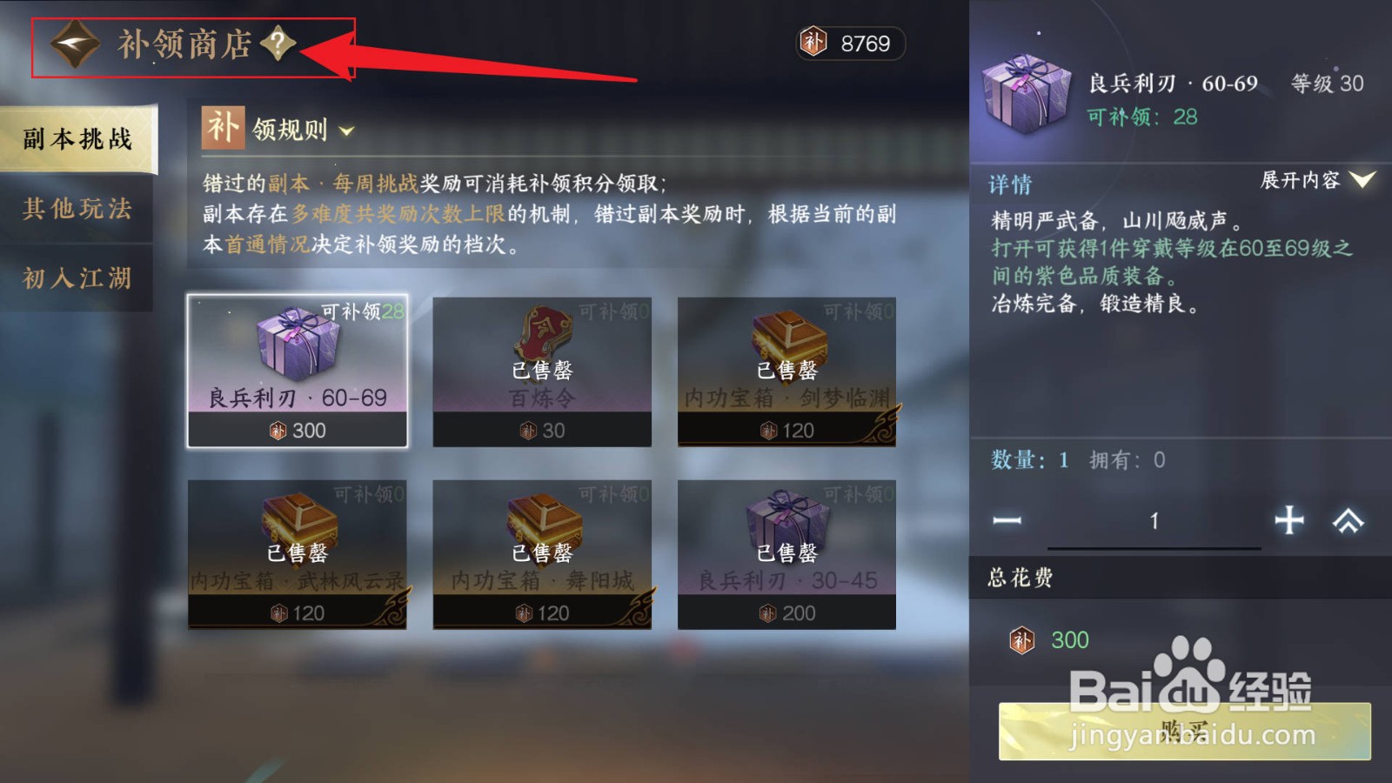Click the quantity number field
This screenshot has width=1392, height=783.
[x=1154, y=522]
